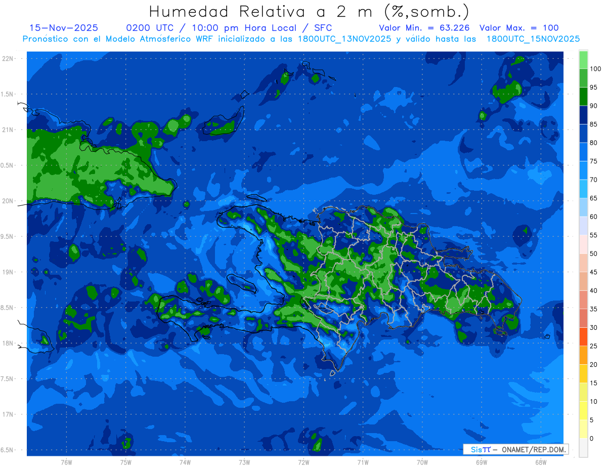Click the "68W" longitude label
This screenshot has height=469, width=607.
point(541,462)
